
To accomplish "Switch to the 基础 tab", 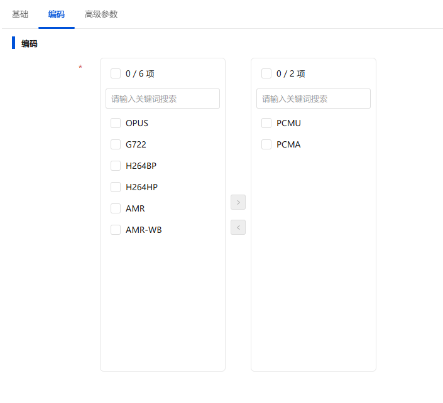I will tap(20, 14).
